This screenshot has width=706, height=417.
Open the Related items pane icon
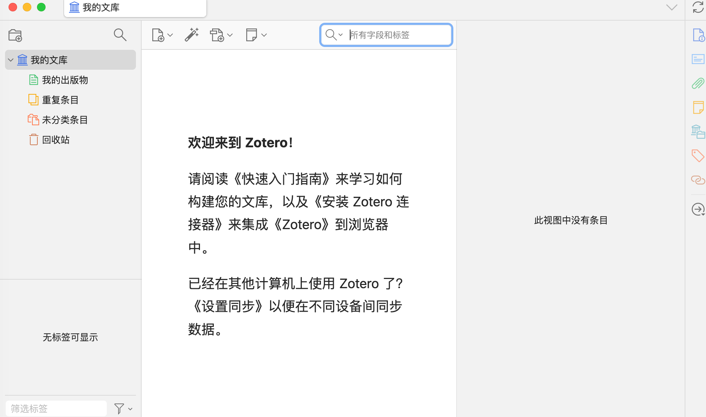click(x=698, y=180)
